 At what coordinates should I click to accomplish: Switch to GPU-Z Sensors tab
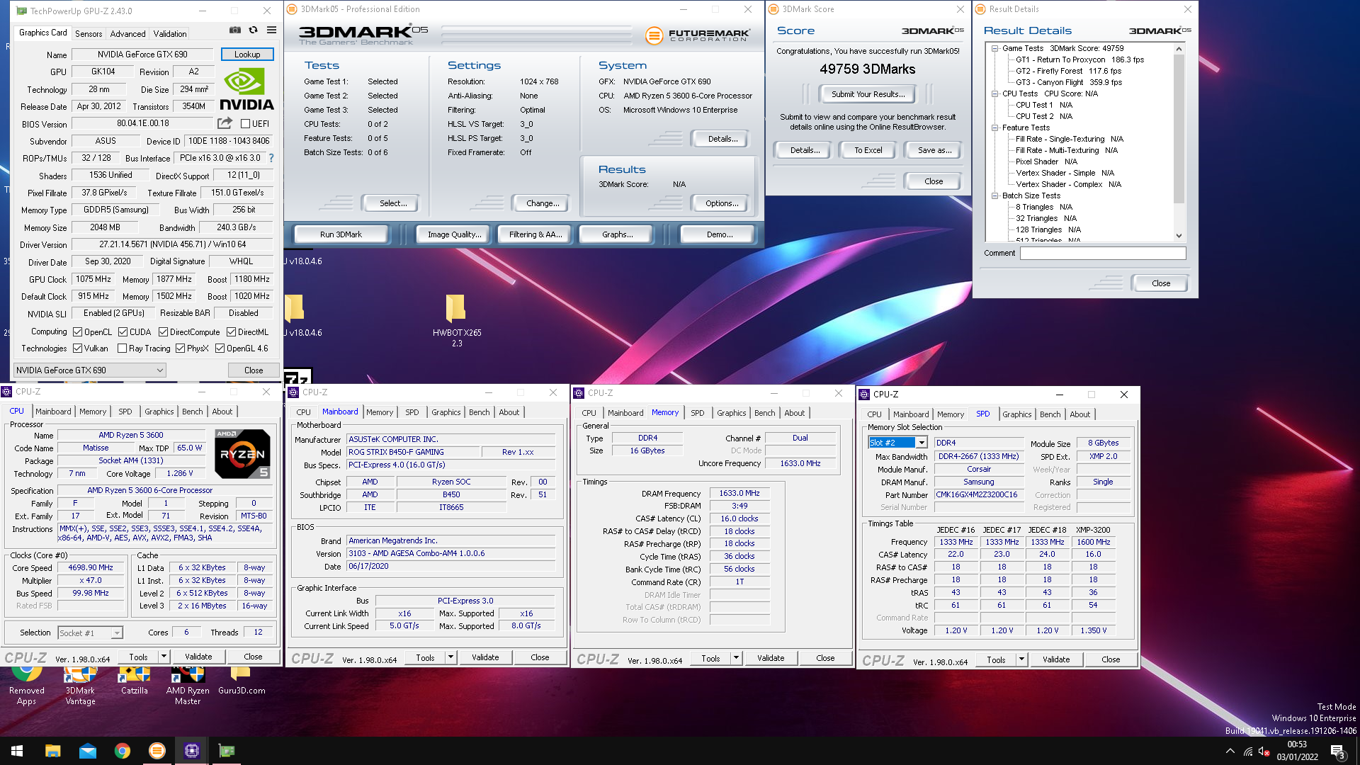click(89, 33)
